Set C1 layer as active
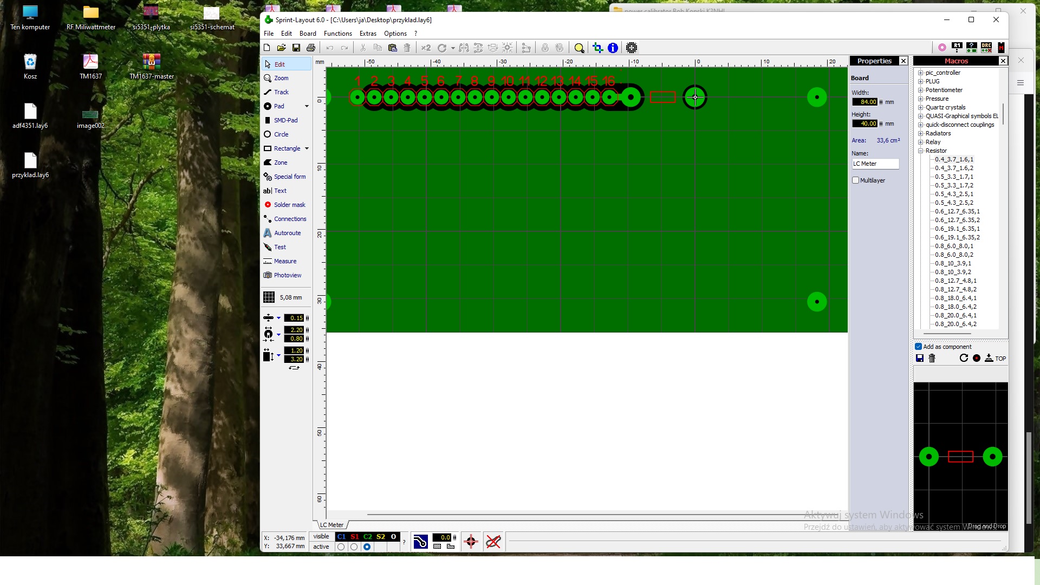 pyautogui.click(x=341, y=547)
